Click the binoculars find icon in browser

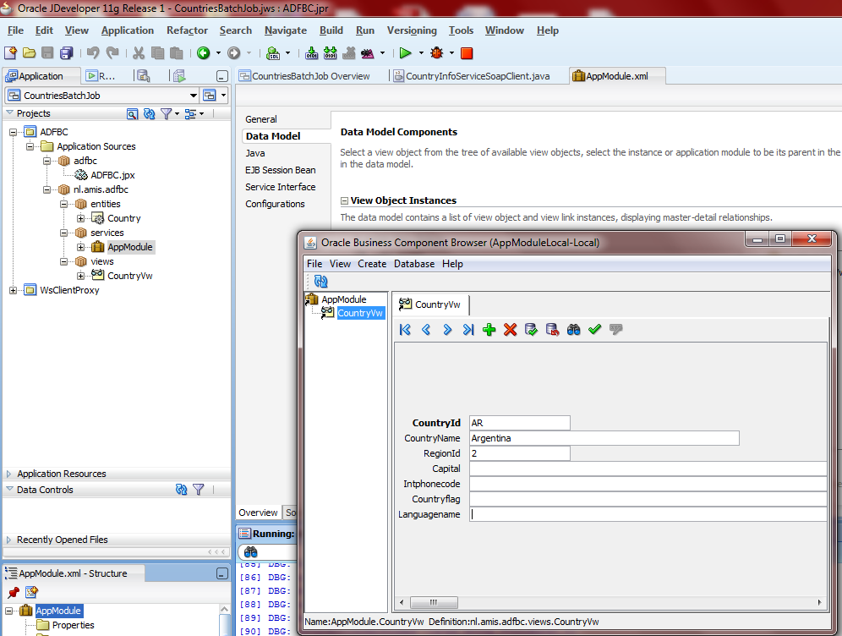click(x=573, y=330)
